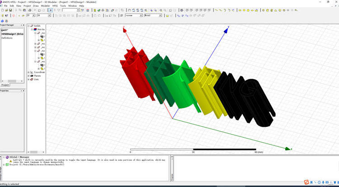Click Project Manager horizontal scrollbar thumb
This screenshot has width=339, height=187.
pyautogui.click(x=12, y=81)
